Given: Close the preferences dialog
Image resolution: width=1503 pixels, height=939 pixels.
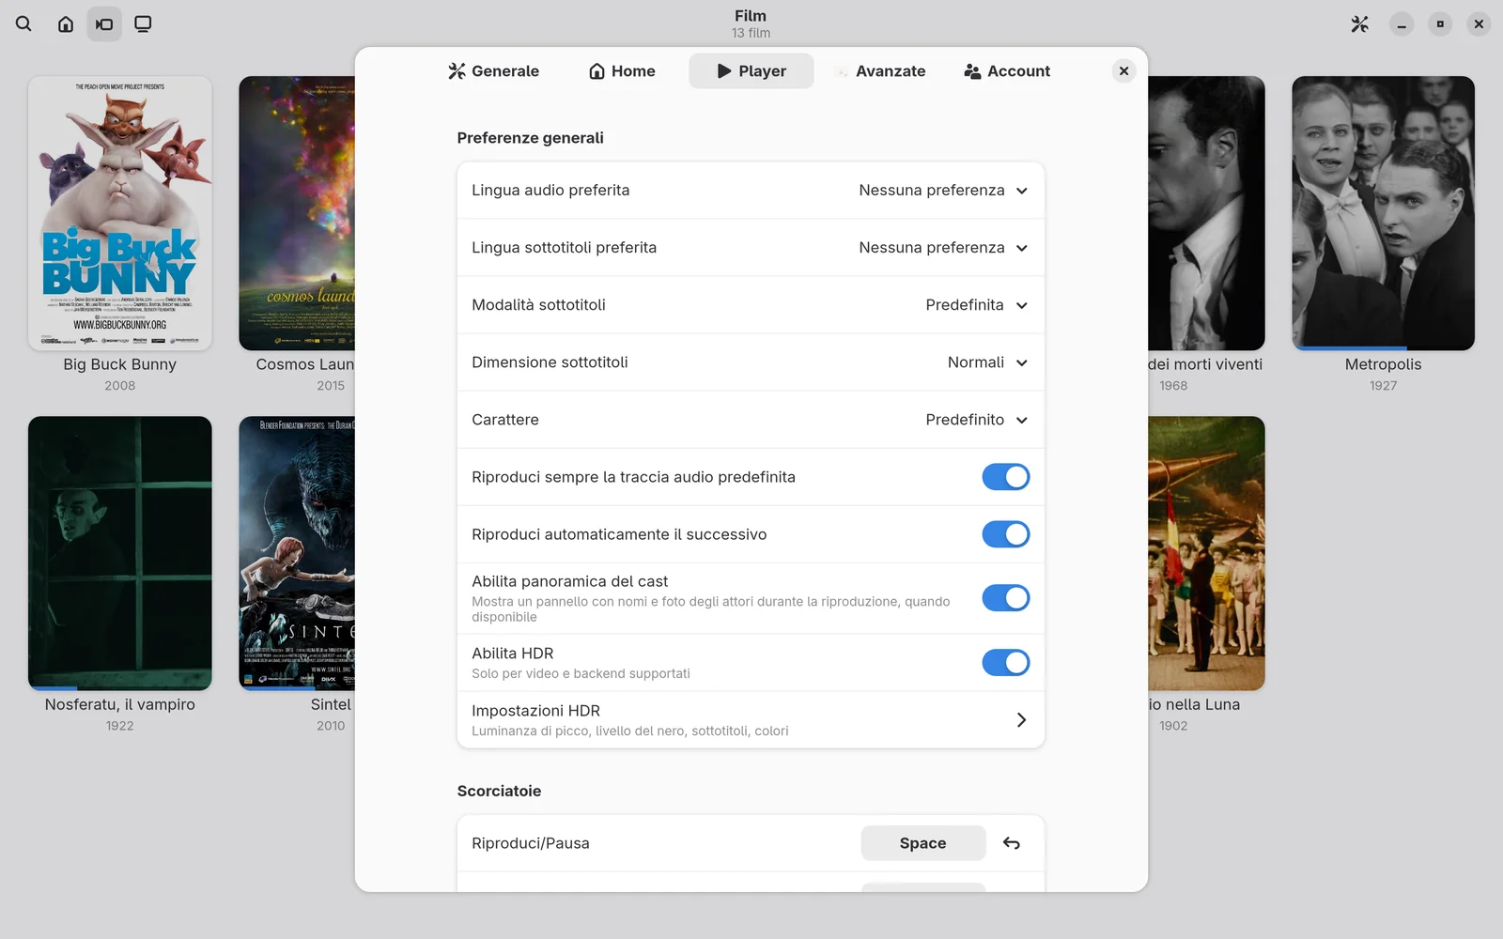Looking at the screenshot, I should point(1123,71).
